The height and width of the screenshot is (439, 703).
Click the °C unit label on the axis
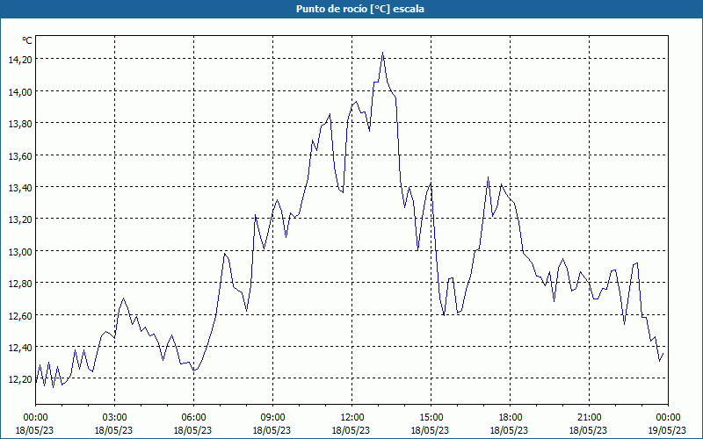coord(27,40)
